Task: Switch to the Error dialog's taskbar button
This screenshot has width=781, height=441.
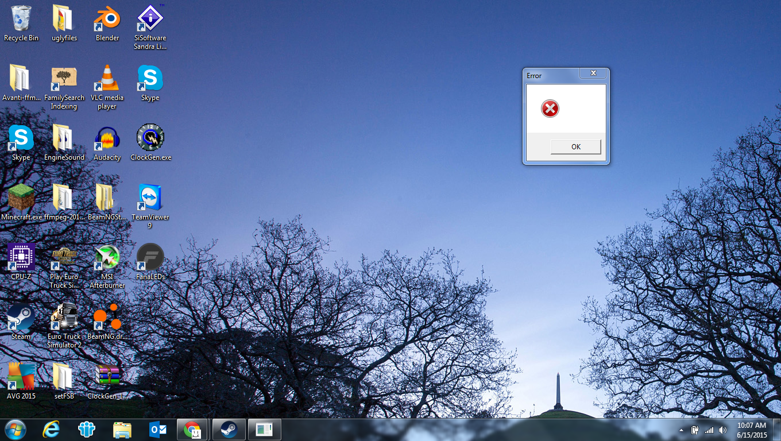Action: [264, 430]
